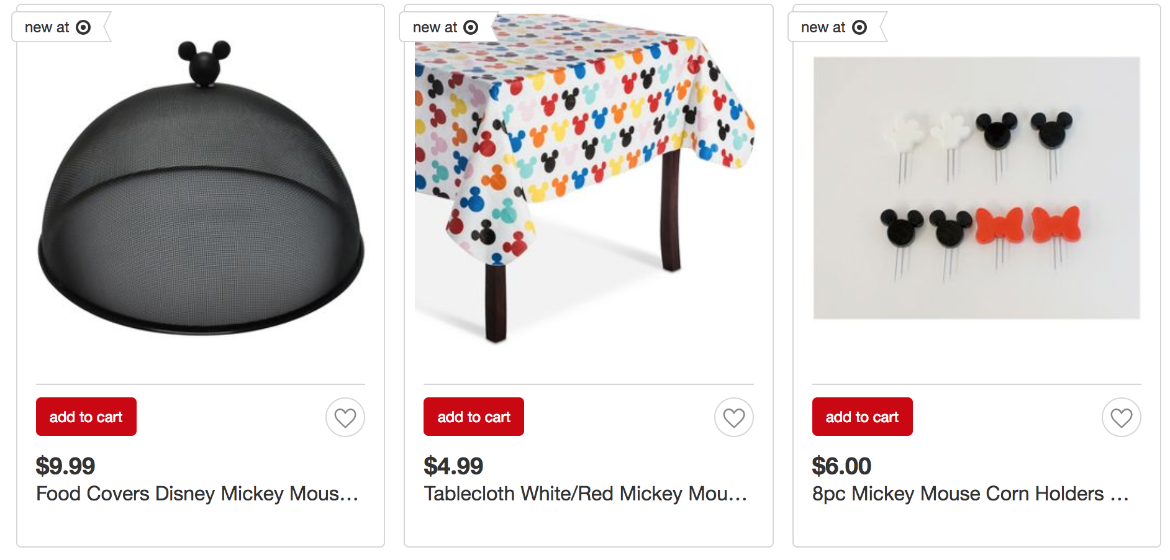Viewport: 1170px width, 560px height.
Task: Click the $9.99 price text
Action: (x=65, y=466)
